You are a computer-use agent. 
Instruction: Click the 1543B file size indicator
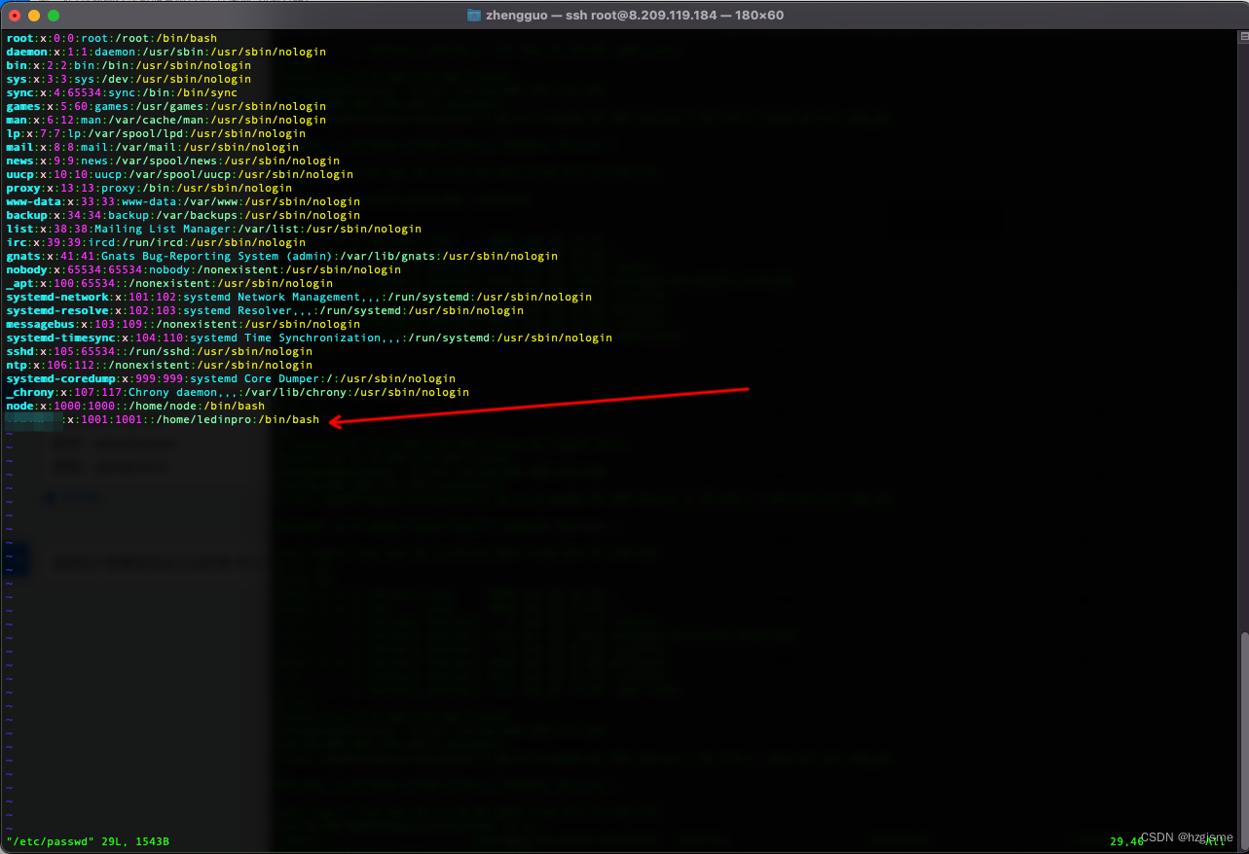coord(151,841)
